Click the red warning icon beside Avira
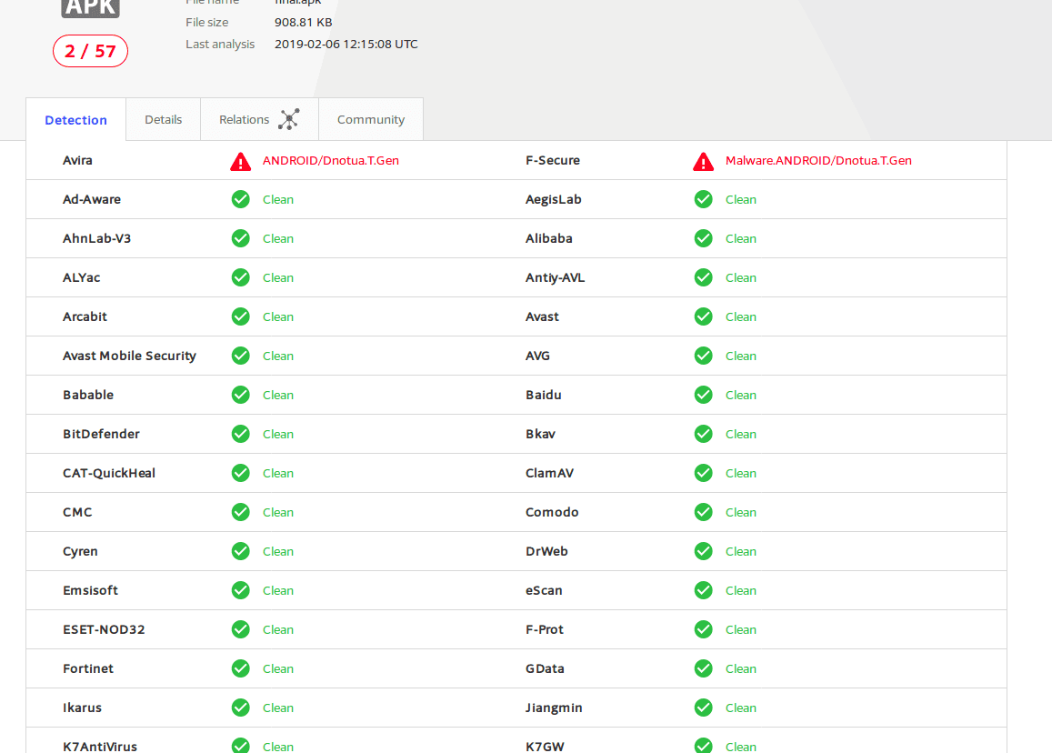Viewport: 1052px width, 753px height. pyautogui.click(x=240, y=161)
